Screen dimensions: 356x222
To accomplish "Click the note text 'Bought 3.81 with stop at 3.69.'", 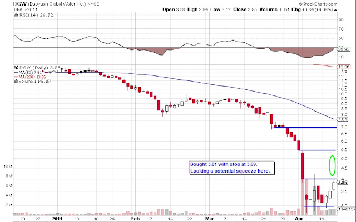I will click(224, 164).
